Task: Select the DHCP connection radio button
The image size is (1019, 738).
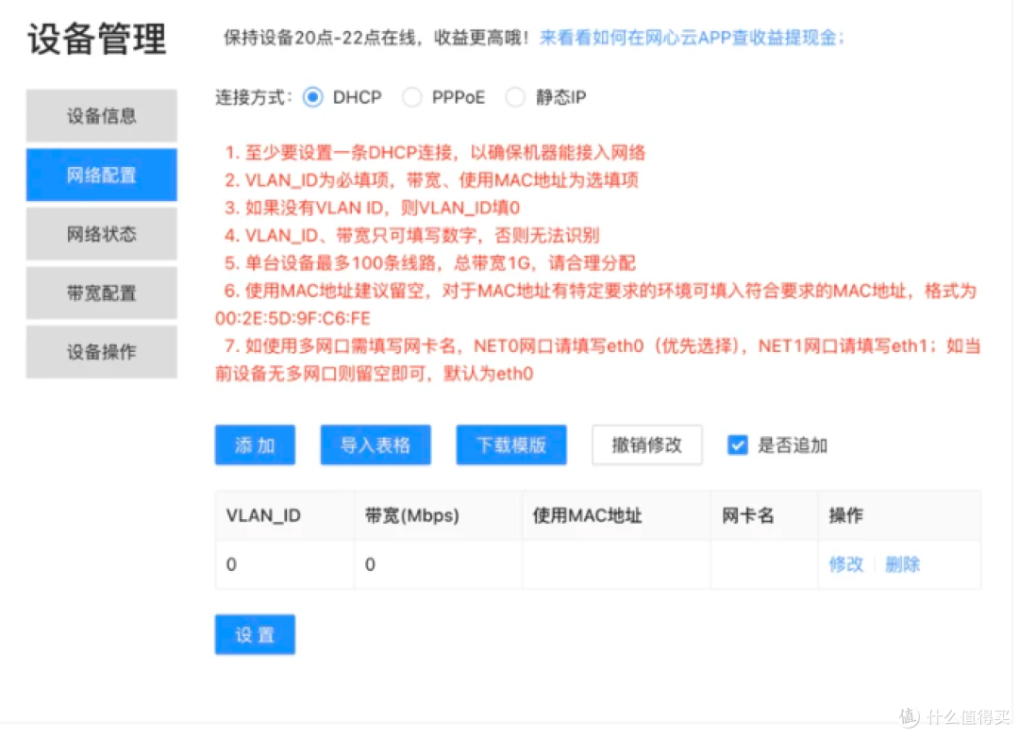Action: point(312,97)
